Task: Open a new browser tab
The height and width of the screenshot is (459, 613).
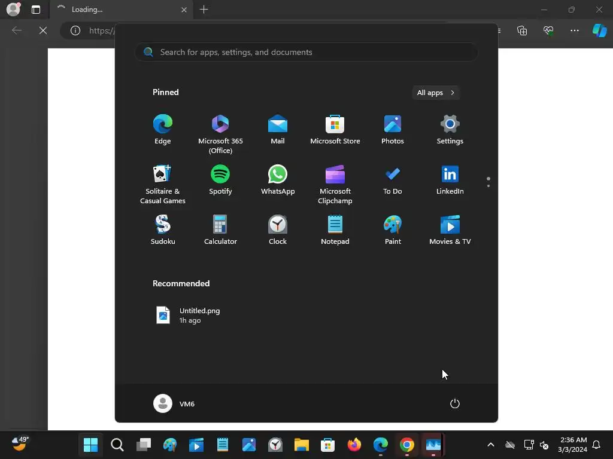Action: pyautogui.click(x=204, y=10)
